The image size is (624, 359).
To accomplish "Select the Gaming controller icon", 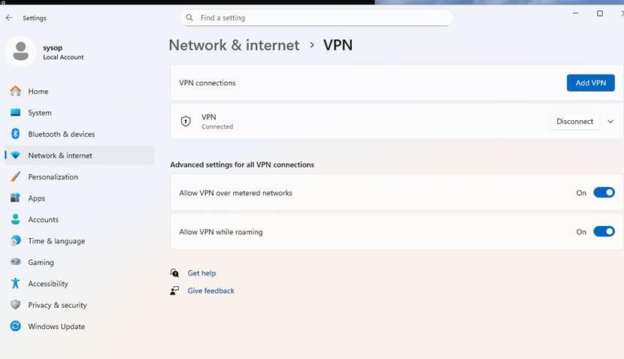I will [x=16, y=261].
